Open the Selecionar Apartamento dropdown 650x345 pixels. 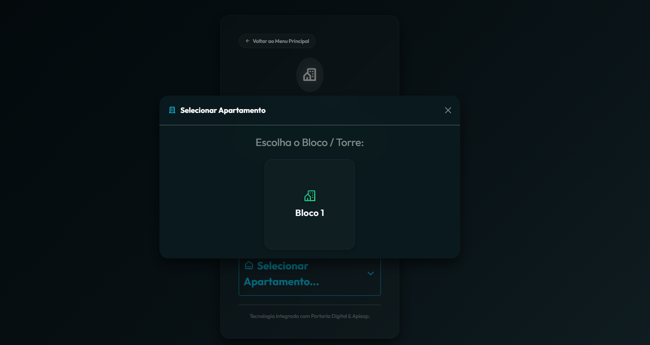[x=309, y=277]
